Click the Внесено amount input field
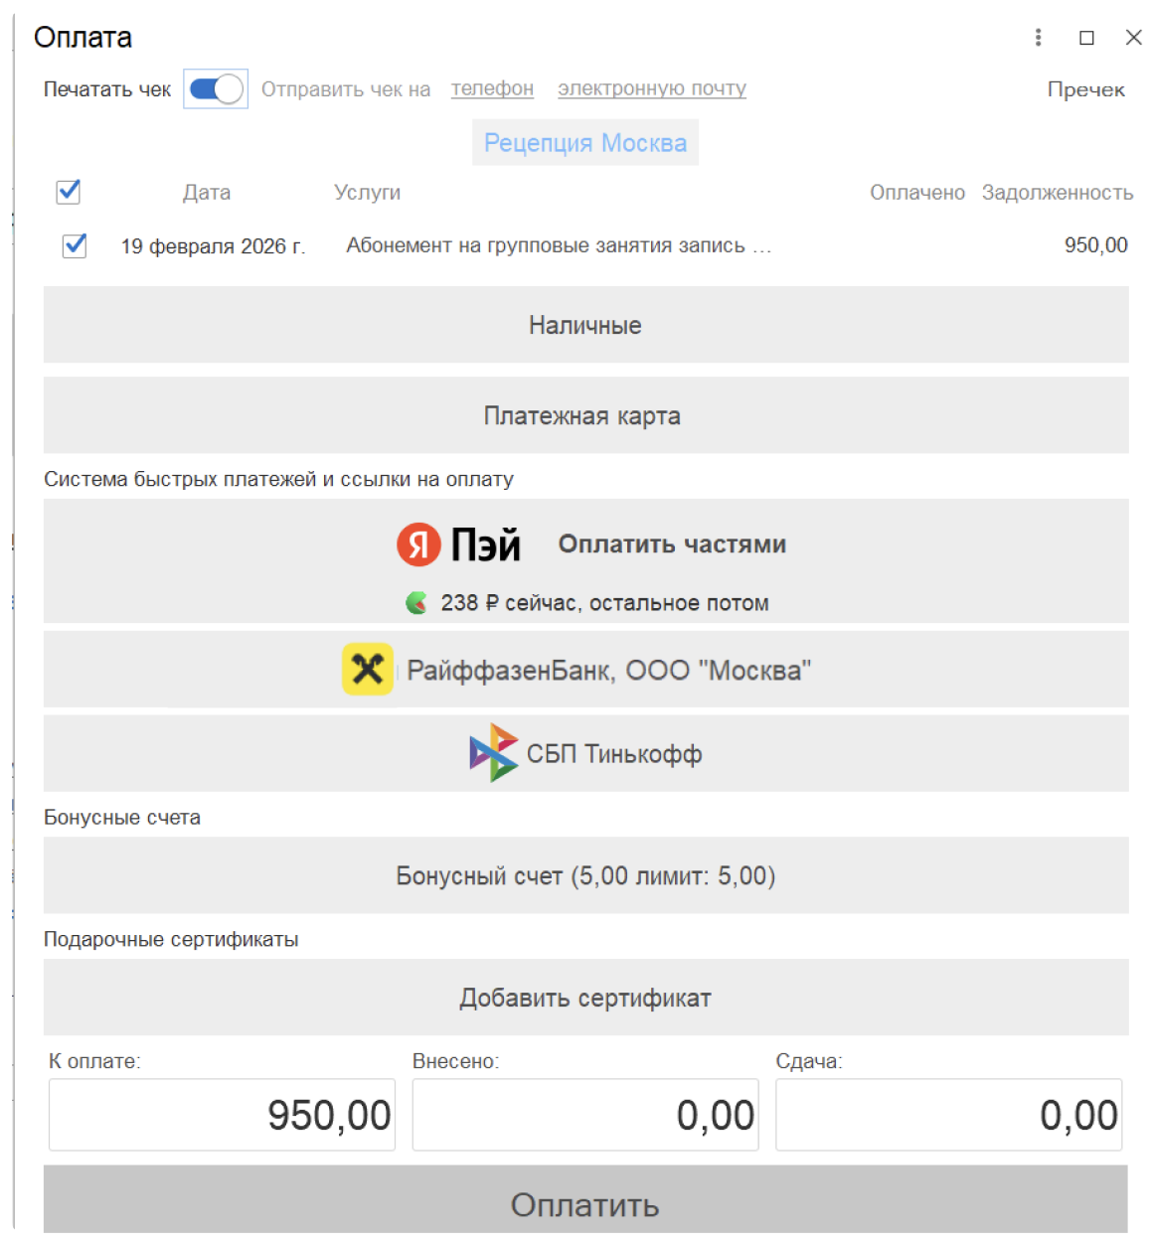1151x1242 pixels. click(x=585, y=1115)
